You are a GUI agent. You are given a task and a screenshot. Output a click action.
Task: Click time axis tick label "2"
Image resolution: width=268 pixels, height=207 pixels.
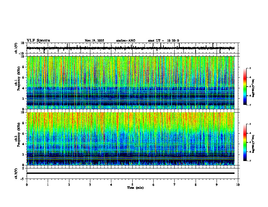point(69,185)
